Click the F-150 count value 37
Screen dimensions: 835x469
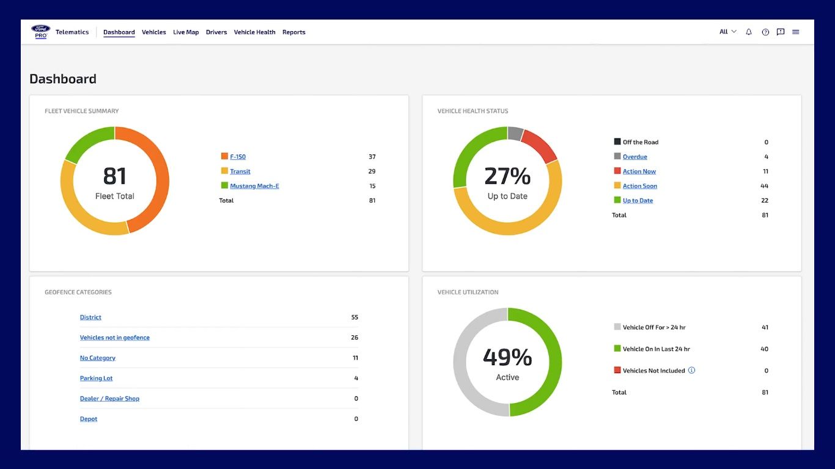[372, 157]
